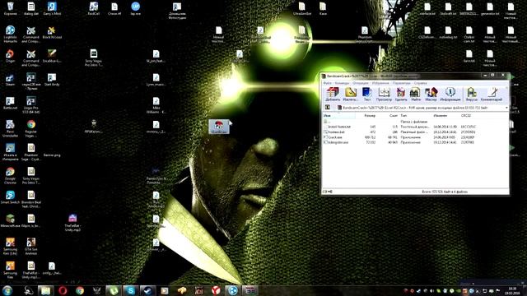The width and height of the screenshot is (527, 296).
Task: Click the Комментарий (Comment) toolbar icon in WinRAR
Action: [492, 95]
